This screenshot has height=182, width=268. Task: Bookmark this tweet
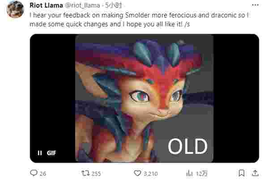click(x=241, y=173)
